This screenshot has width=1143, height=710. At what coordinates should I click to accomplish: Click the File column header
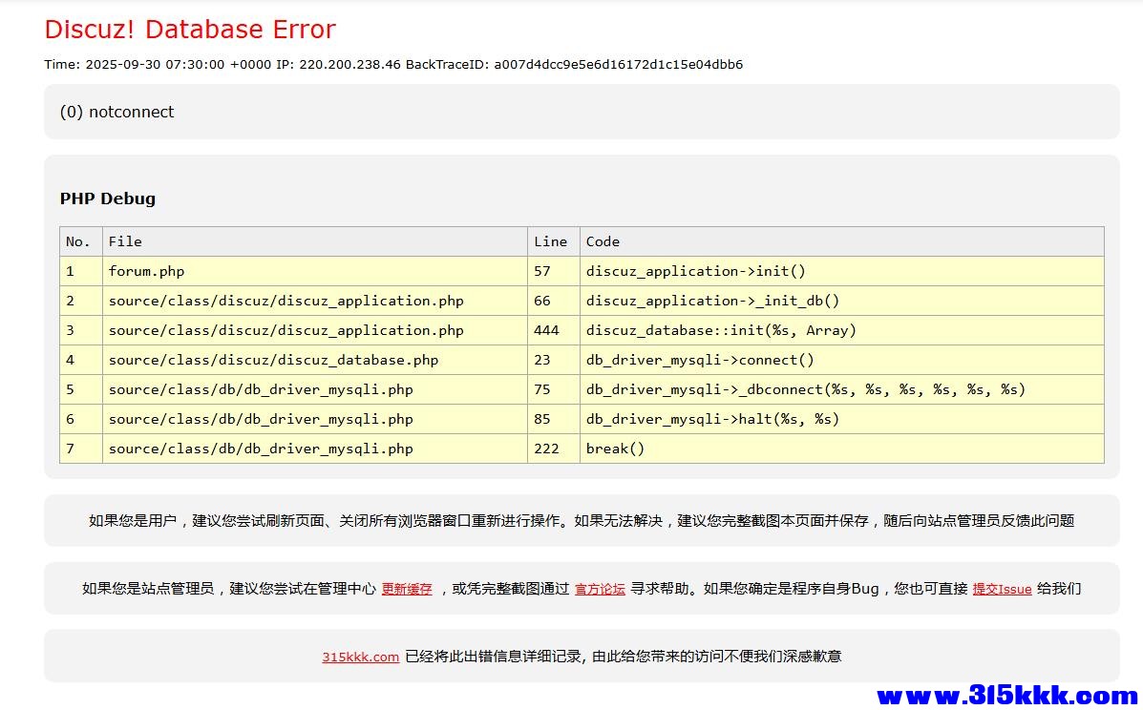(125, 241)
